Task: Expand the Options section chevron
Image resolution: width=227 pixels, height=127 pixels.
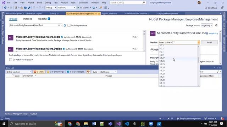Action: click(152, 50)
